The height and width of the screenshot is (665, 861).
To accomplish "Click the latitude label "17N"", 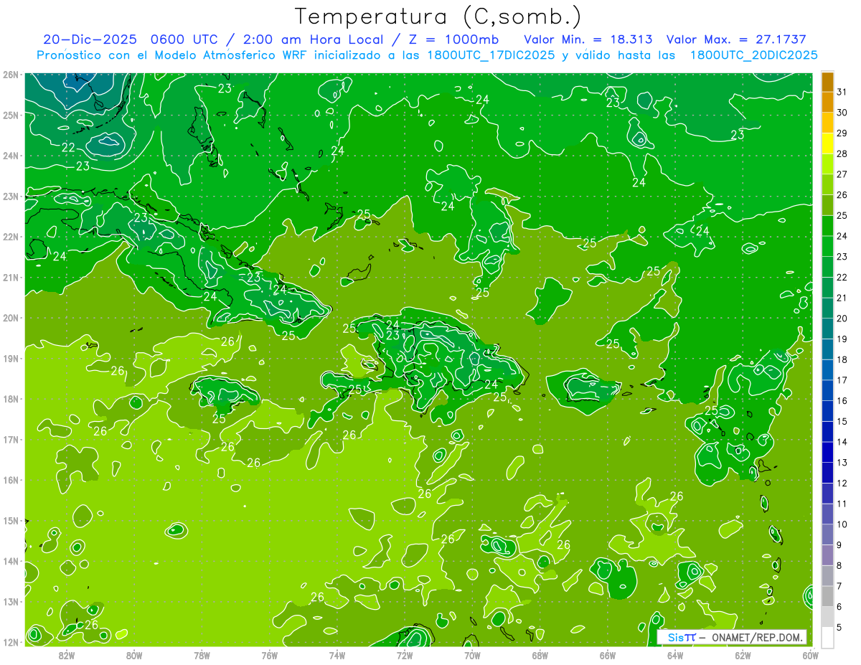I will tap(10, 439).
